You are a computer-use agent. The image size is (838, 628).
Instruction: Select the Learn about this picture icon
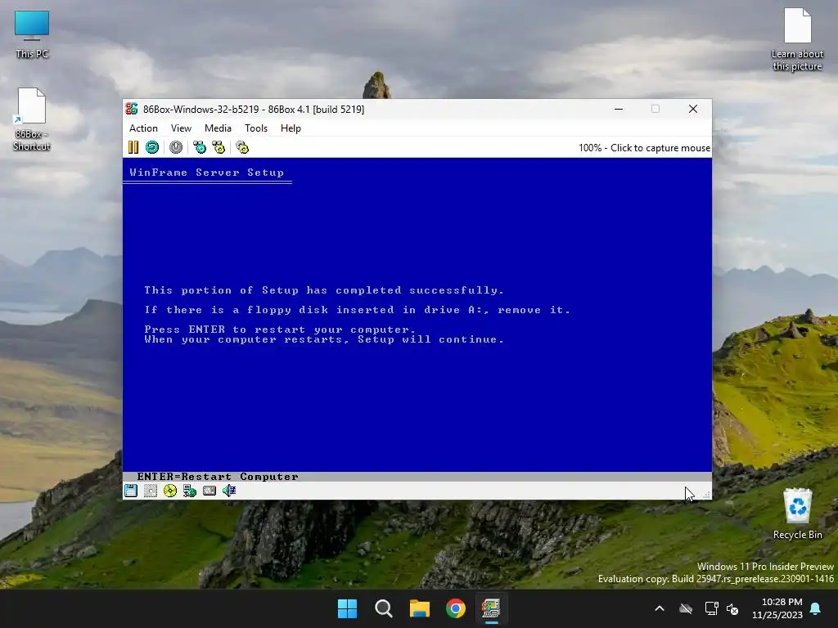(797, 39)
